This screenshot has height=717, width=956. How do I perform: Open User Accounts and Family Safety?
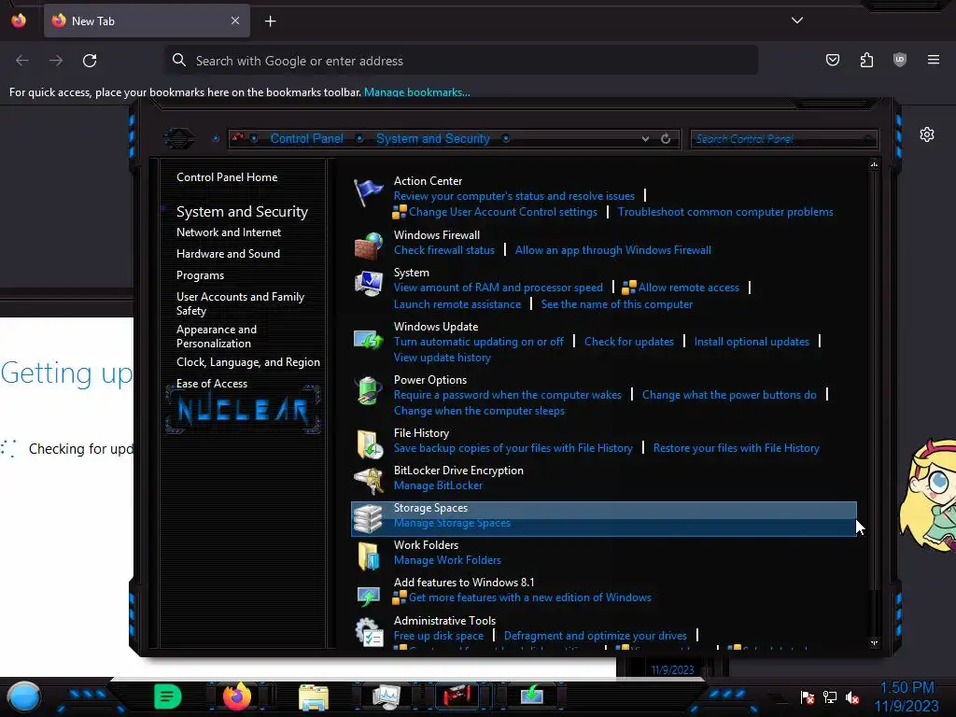tap(240, 303)
